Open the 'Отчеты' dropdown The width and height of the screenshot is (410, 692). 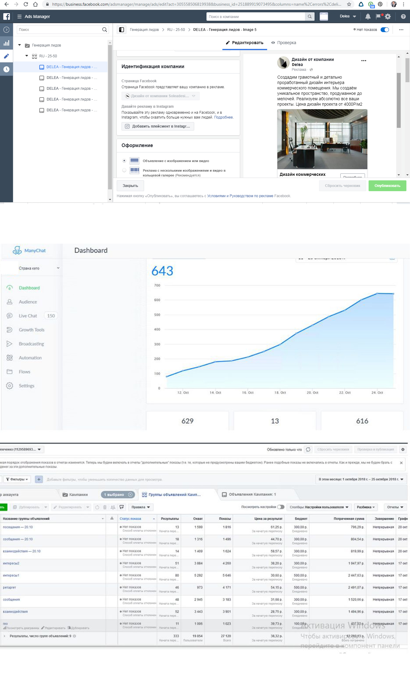[x=395, y=507]
